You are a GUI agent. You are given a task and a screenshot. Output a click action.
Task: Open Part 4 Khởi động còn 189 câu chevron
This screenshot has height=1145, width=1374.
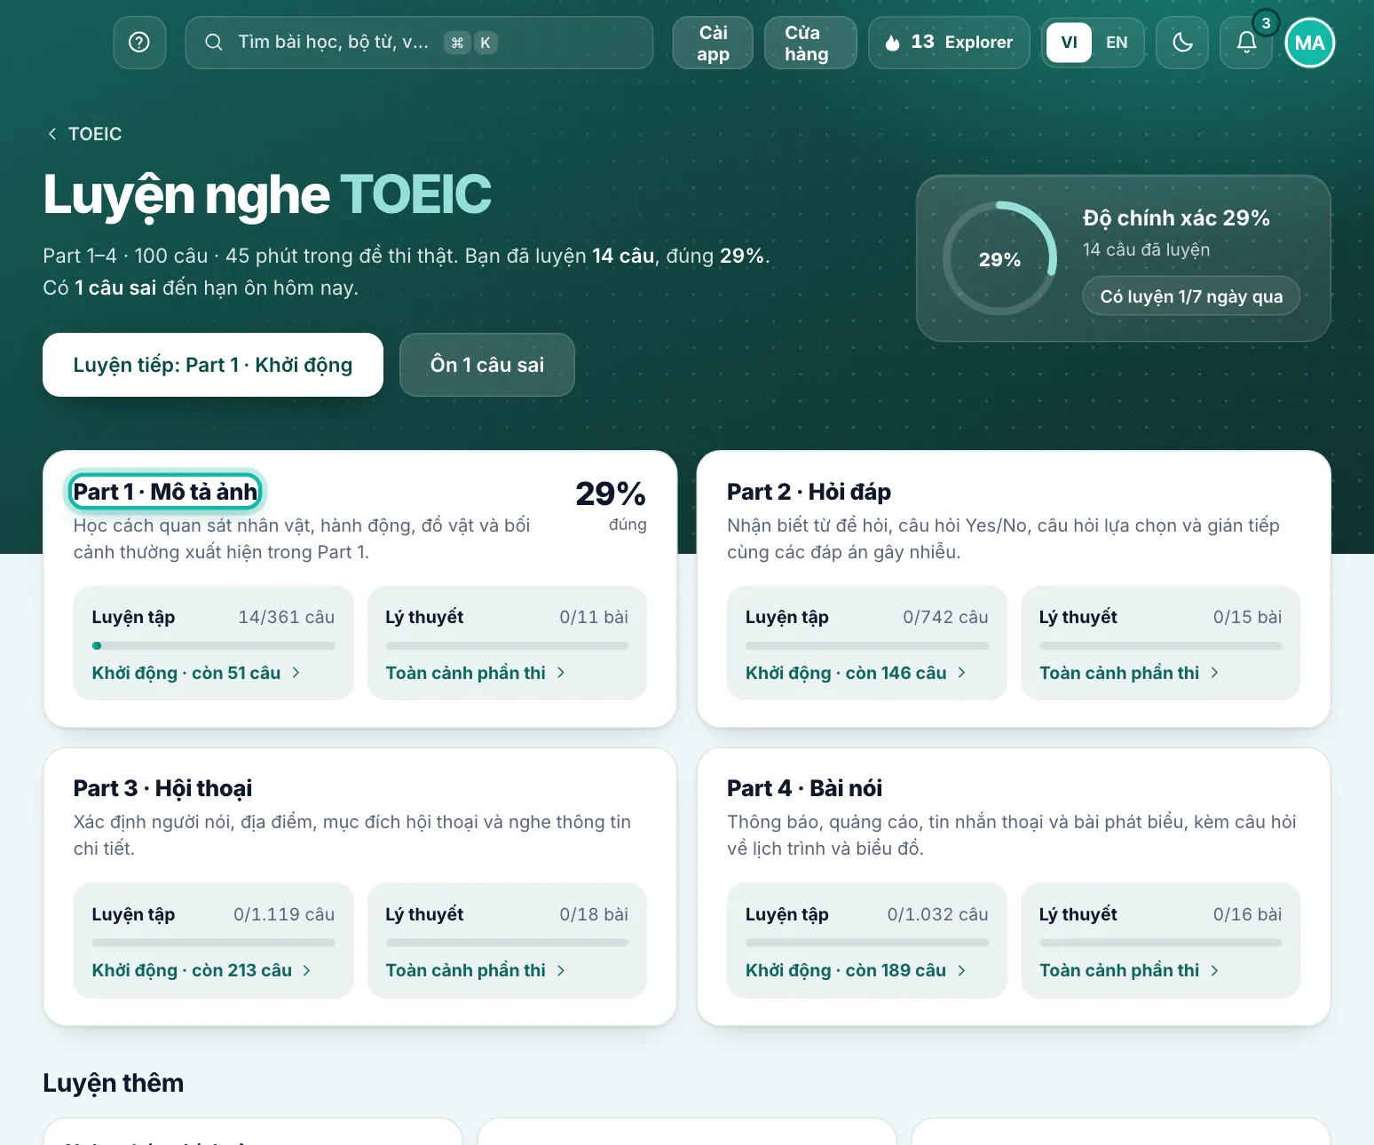pyautogui.click(x=961, y=970)
